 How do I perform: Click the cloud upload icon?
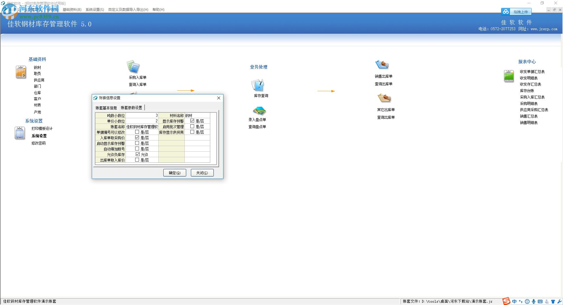pos(506,12)
